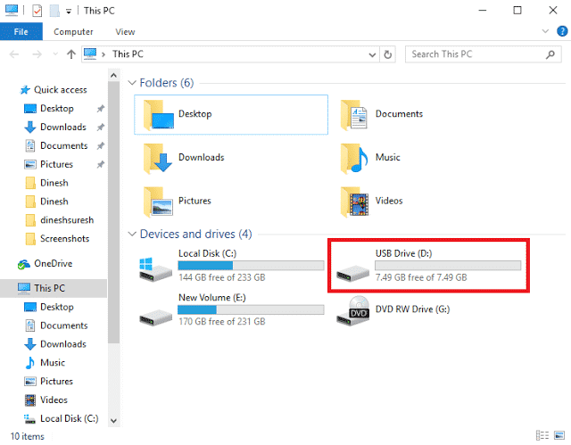Select Videos under This PC in sidebar
This screenshot has height=445, width=571.
pos(54,400)
